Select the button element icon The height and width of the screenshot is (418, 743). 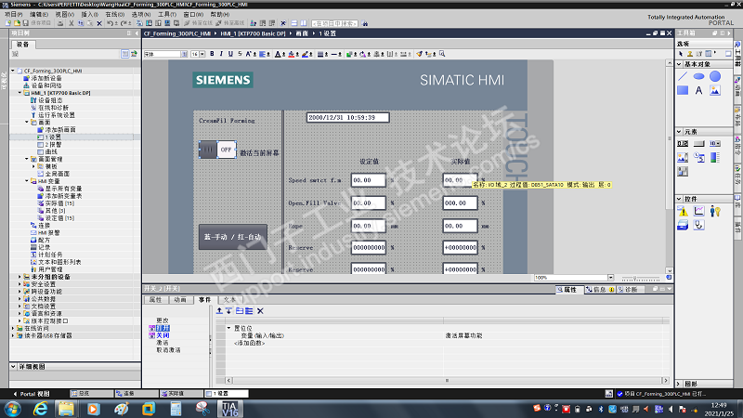699,144
